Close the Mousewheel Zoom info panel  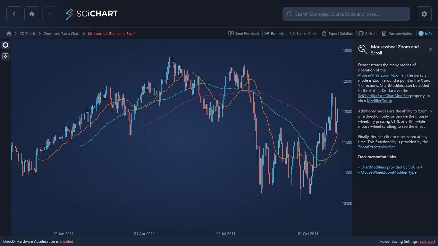click(x=430, y=49)
